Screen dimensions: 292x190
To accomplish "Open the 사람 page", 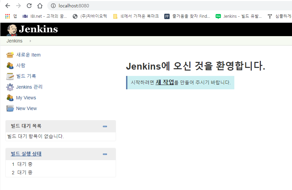I will tap(21, 65).
